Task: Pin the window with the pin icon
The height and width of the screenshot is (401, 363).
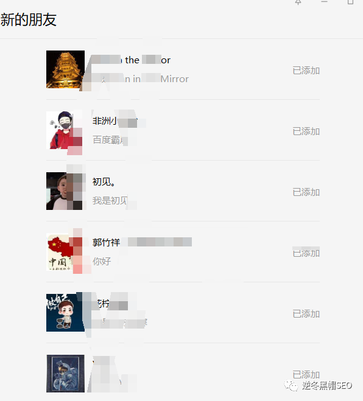Action: [298, 2]
